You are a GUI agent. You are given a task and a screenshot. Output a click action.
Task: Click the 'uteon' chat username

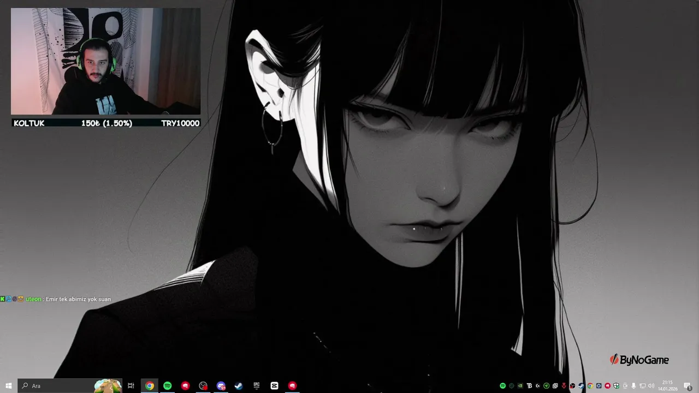[x=33, y=299]
